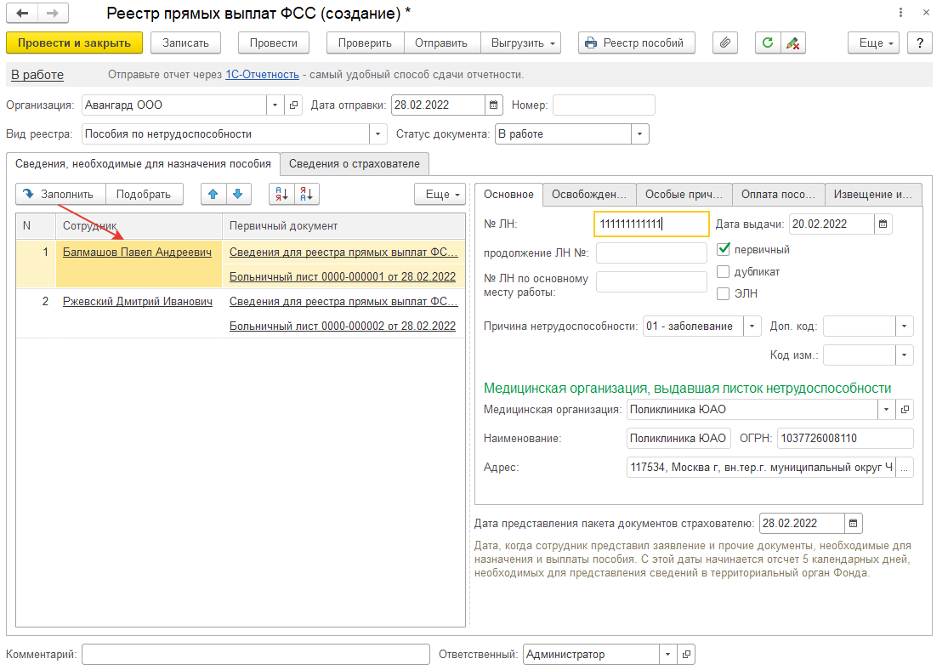Viewport: 948px width, 670px height.
Task: Move row up with blue up arrow
Action: point(213,194)
